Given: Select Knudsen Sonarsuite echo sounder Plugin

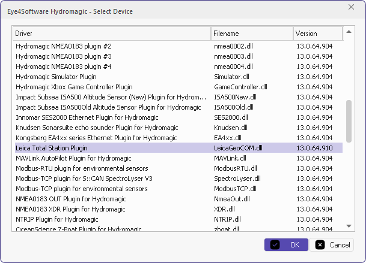Looking at the screenshot, I should point(179,128).
